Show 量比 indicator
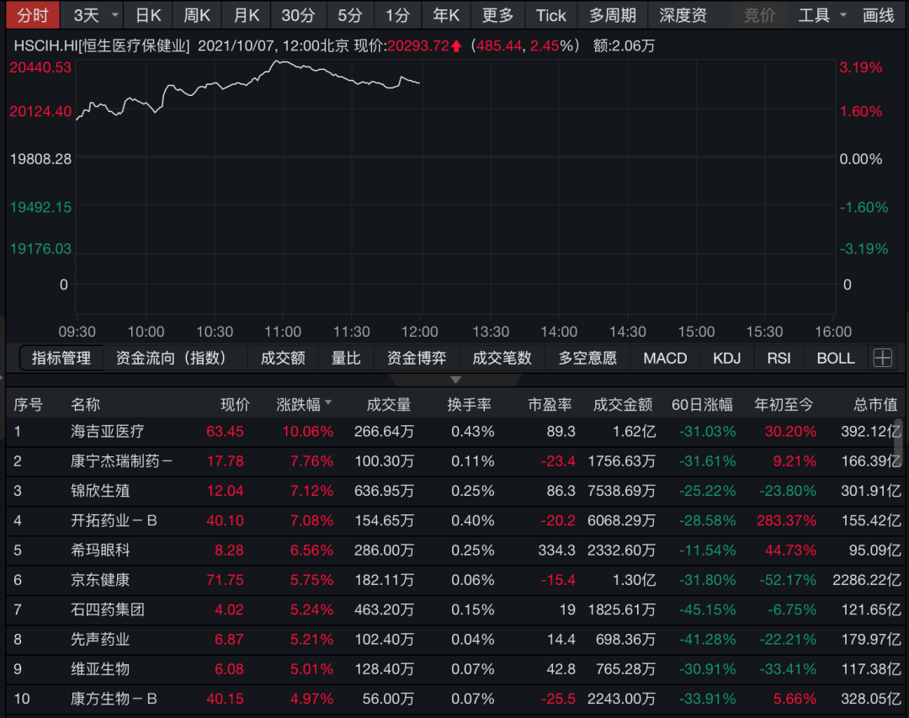The height and width of the screenshot is (718, 909). [346, 358]
